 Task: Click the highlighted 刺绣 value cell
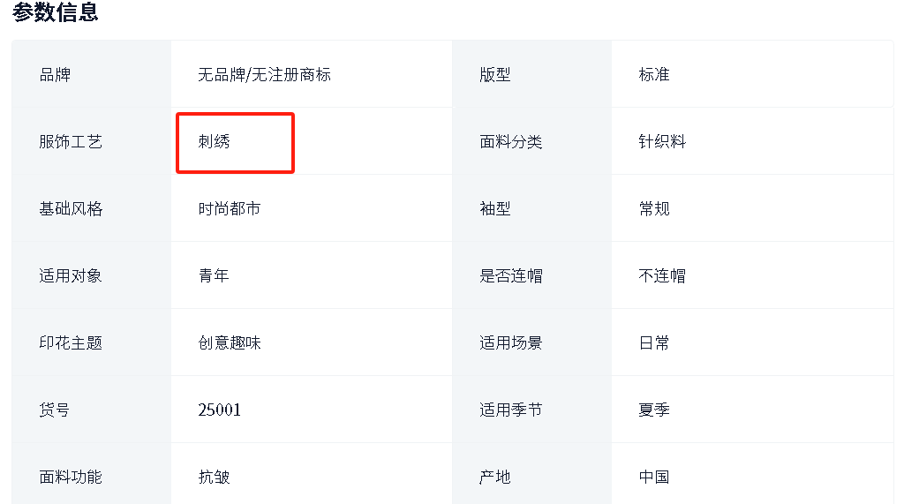click(x=235, y=142)
